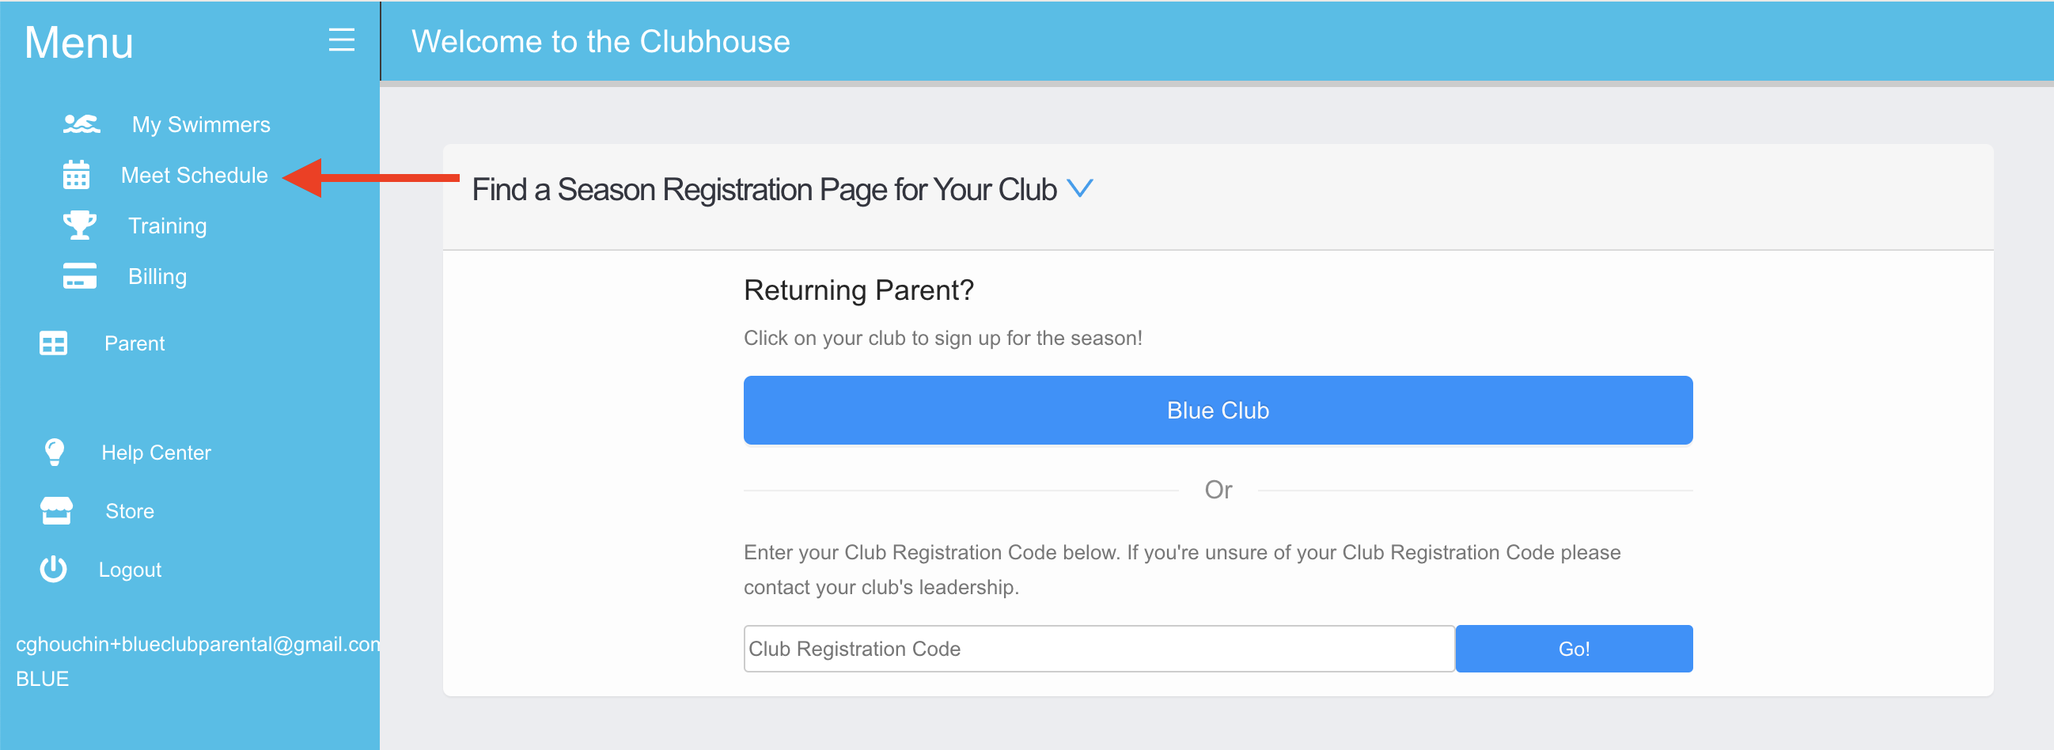
Task: Click the lightbulb Help Center icon
Action: point(55,453)
